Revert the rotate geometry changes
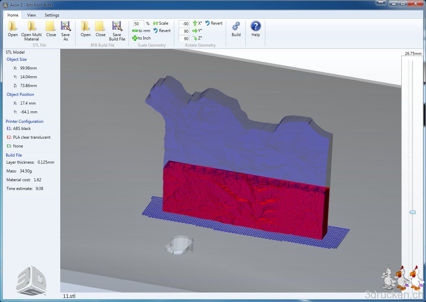Screen dimensions: 426x302 (214, 23)
